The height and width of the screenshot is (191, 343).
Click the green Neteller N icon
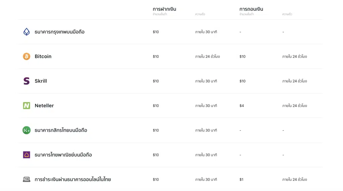(26, 106)
